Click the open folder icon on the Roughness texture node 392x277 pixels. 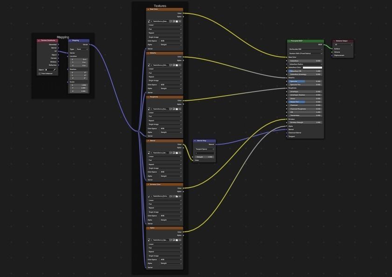point(177,109)
